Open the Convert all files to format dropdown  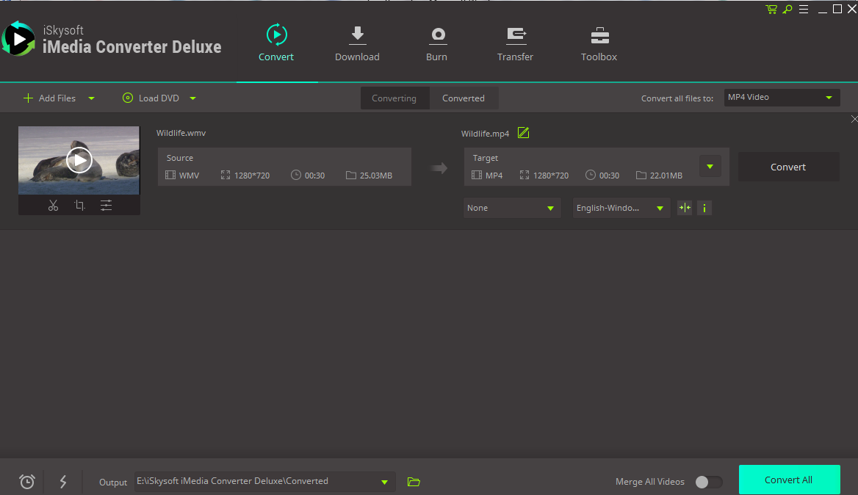781,97
